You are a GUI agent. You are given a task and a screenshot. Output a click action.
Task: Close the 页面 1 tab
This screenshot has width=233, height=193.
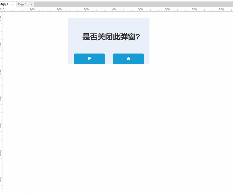[x=13, y=4]
